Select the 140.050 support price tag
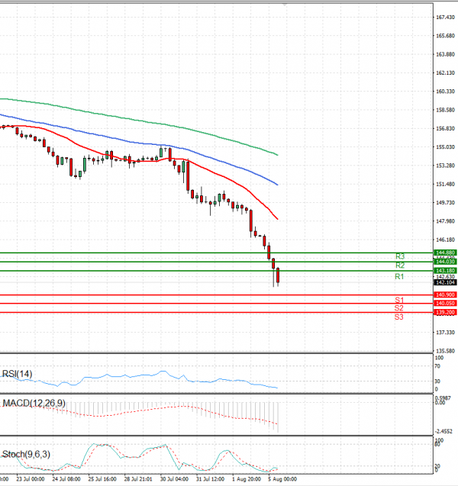Screen dimensions: 458x486 click(x=445, y=303)
